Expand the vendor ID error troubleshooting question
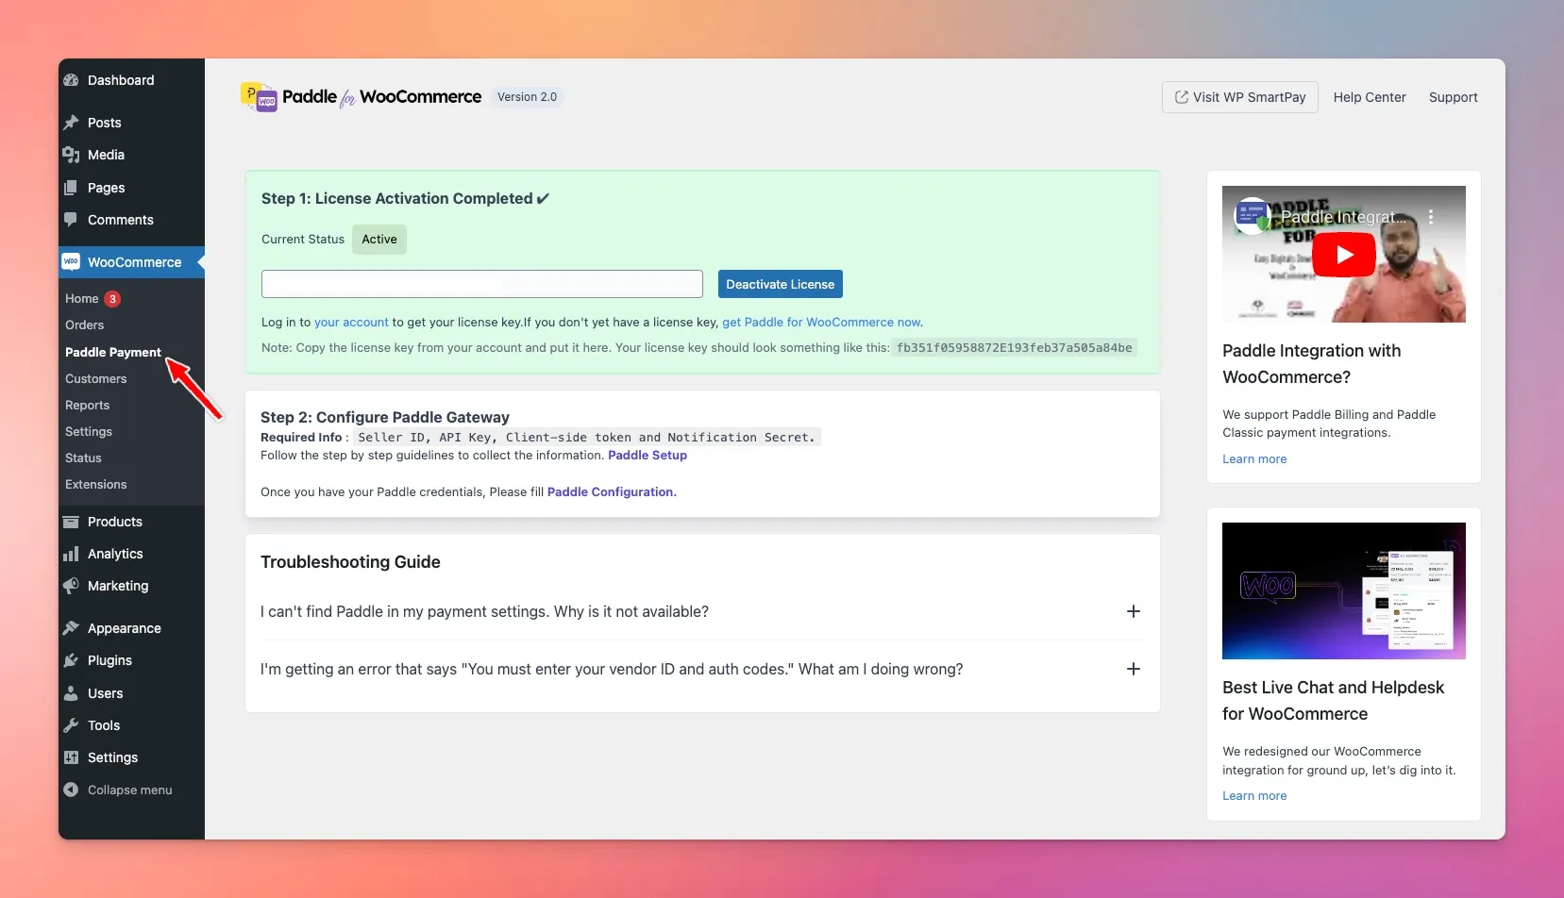The width and height of the screenshot is (1564, 898). (x=1134, y=669)
